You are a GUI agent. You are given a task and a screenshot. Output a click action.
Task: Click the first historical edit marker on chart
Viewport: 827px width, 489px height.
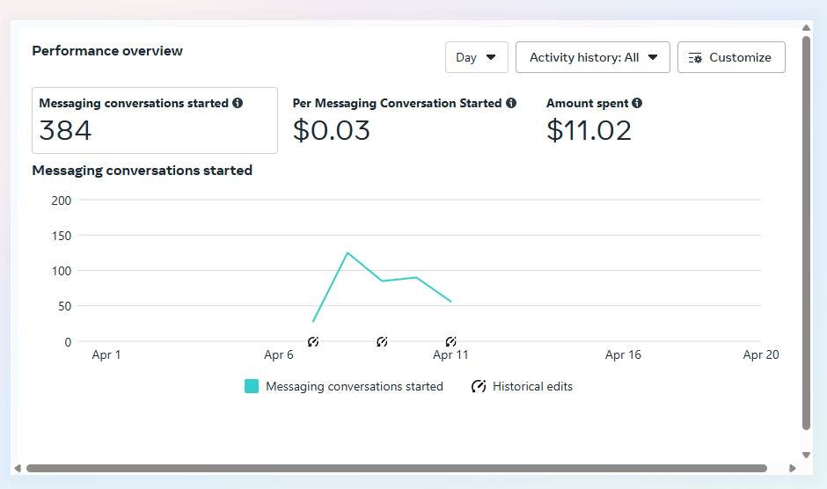click(313, 341)
